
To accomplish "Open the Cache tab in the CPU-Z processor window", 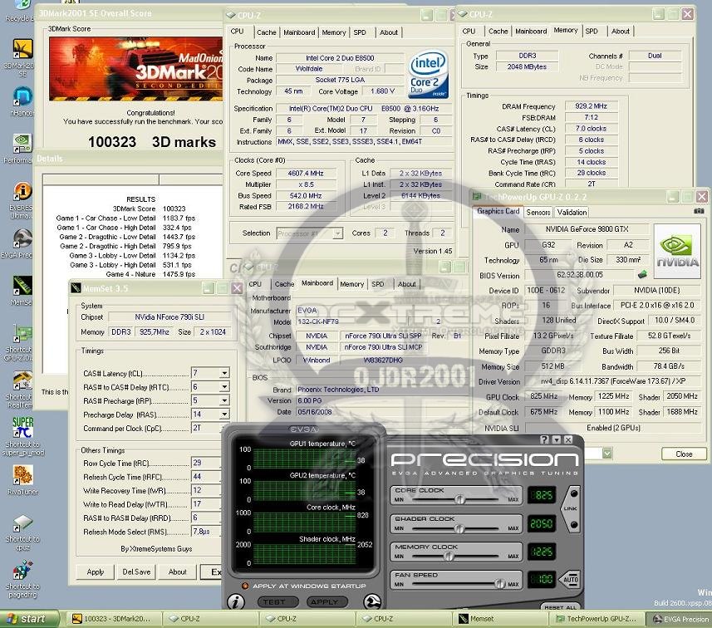I will click(x=266, y=32).
